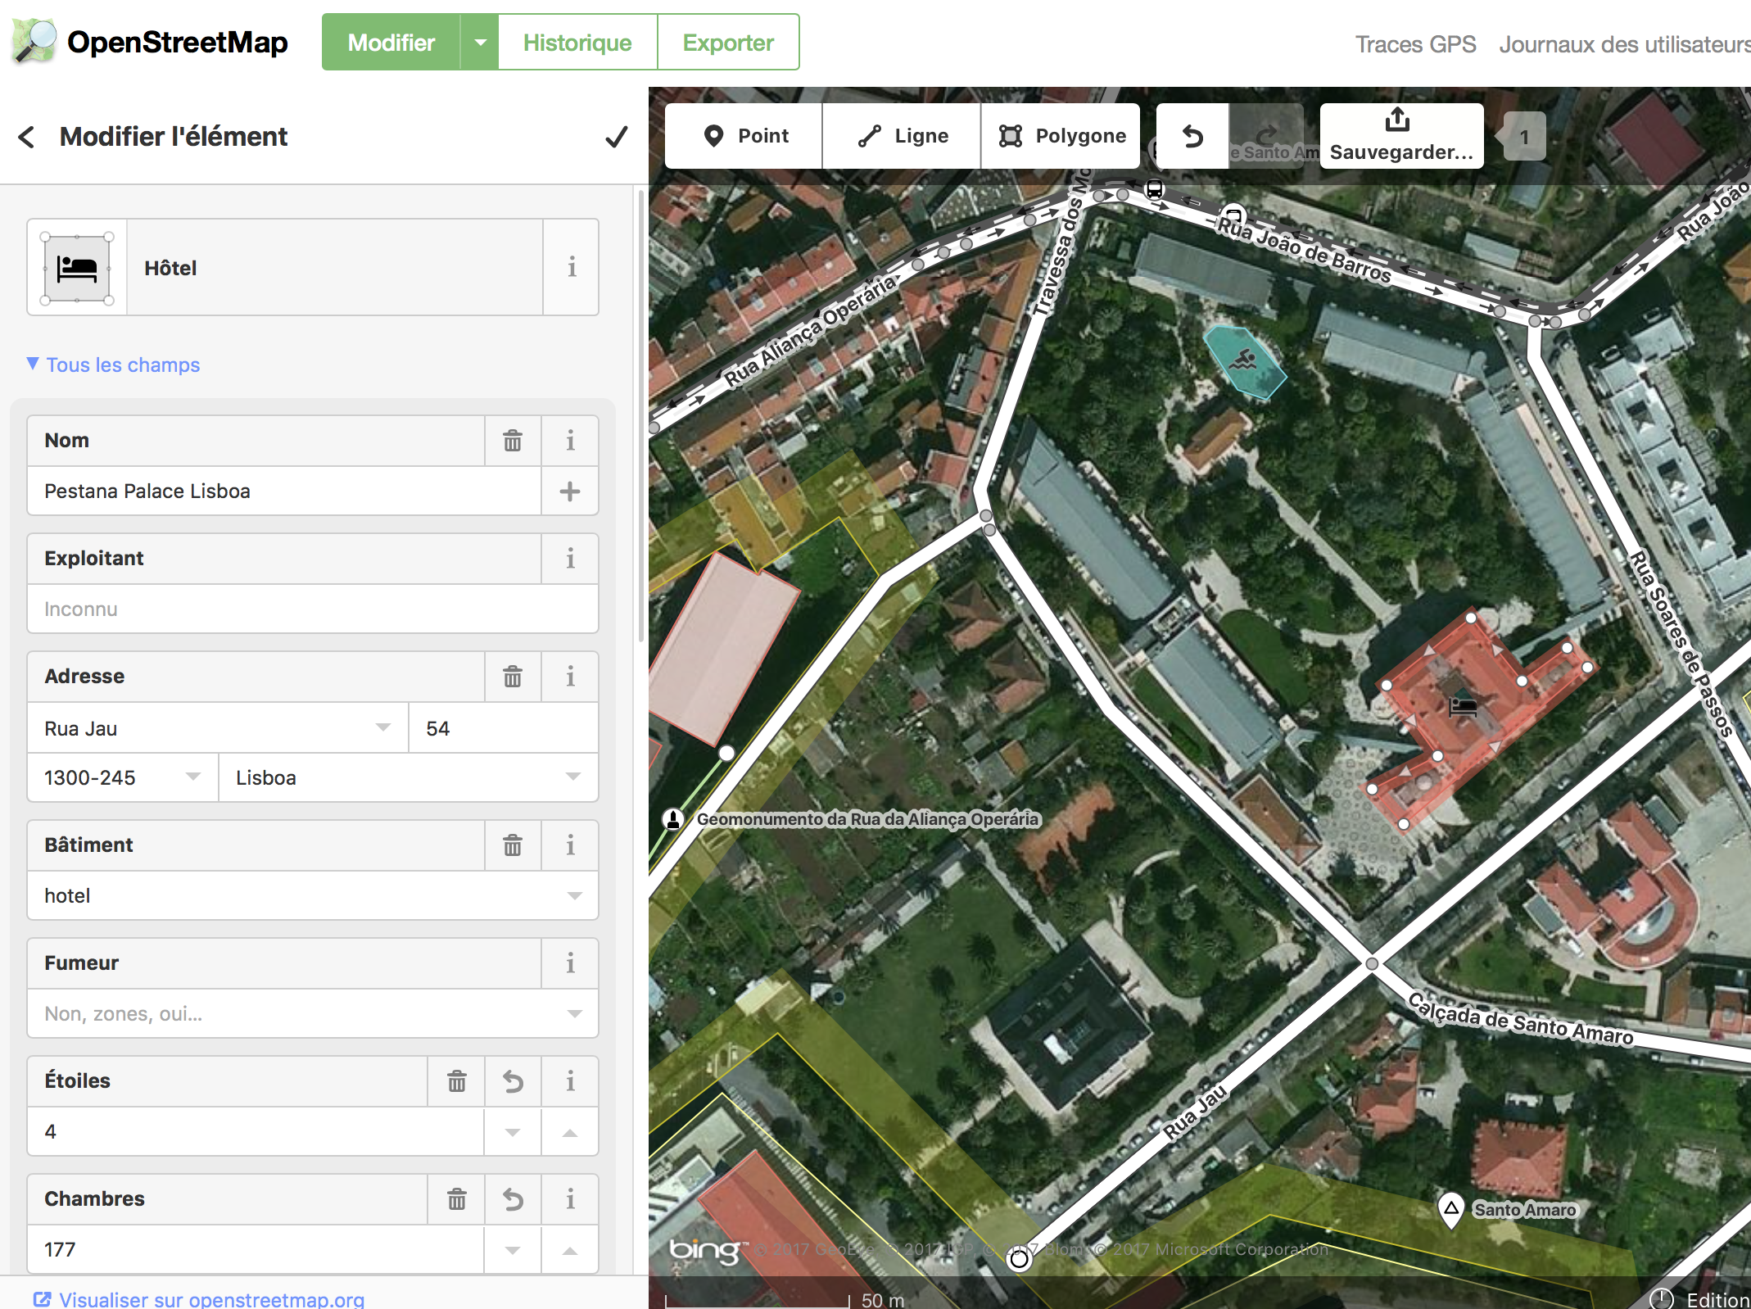The height and width of the screenshot is (1309, 1751).
Task: Increase the Chambres value
Action: pyautogui.click(x=570, y=1250)
